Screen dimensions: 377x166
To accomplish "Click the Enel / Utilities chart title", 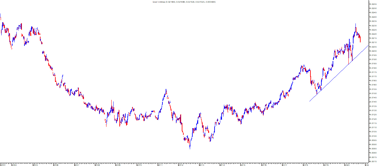I will click(184, 2).
